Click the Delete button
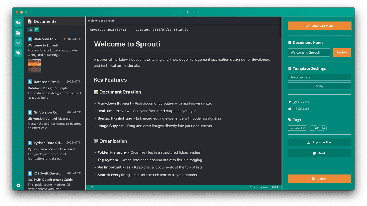The height and width of the screenshot is (206, 367). pos(320,179)
